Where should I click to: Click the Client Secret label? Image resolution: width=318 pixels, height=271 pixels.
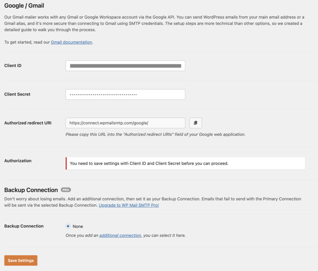[x=17, y=94]
